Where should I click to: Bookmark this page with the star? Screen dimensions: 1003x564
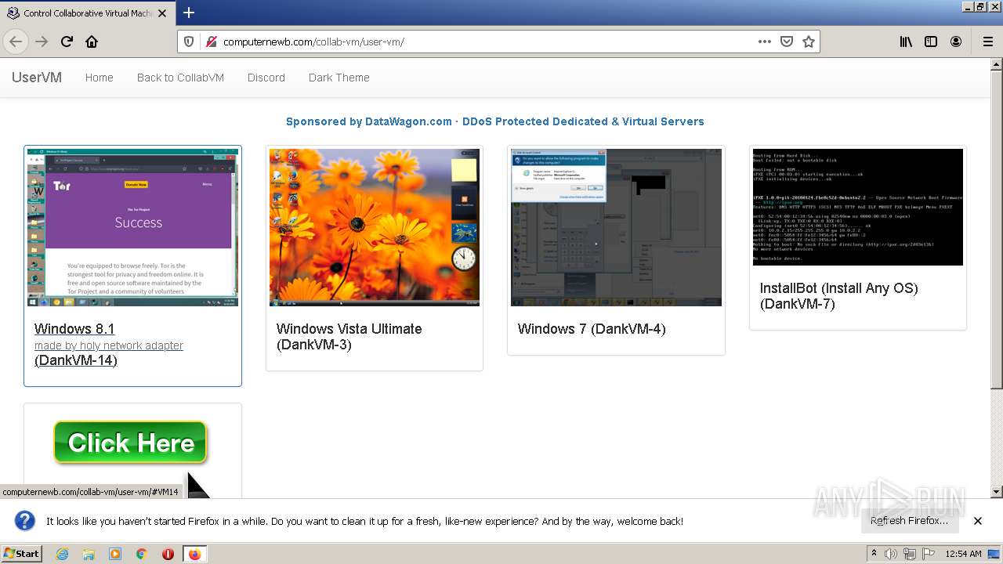(x=809, y=42)
